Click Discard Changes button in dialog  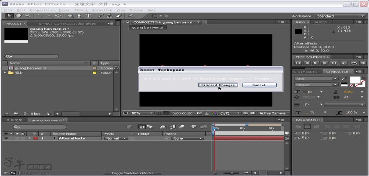pos(218,85)
